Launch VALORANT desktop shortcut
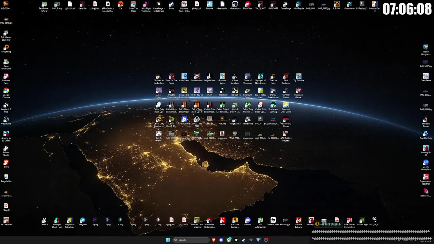Screen dimensions: 434x244 point(260,5)
